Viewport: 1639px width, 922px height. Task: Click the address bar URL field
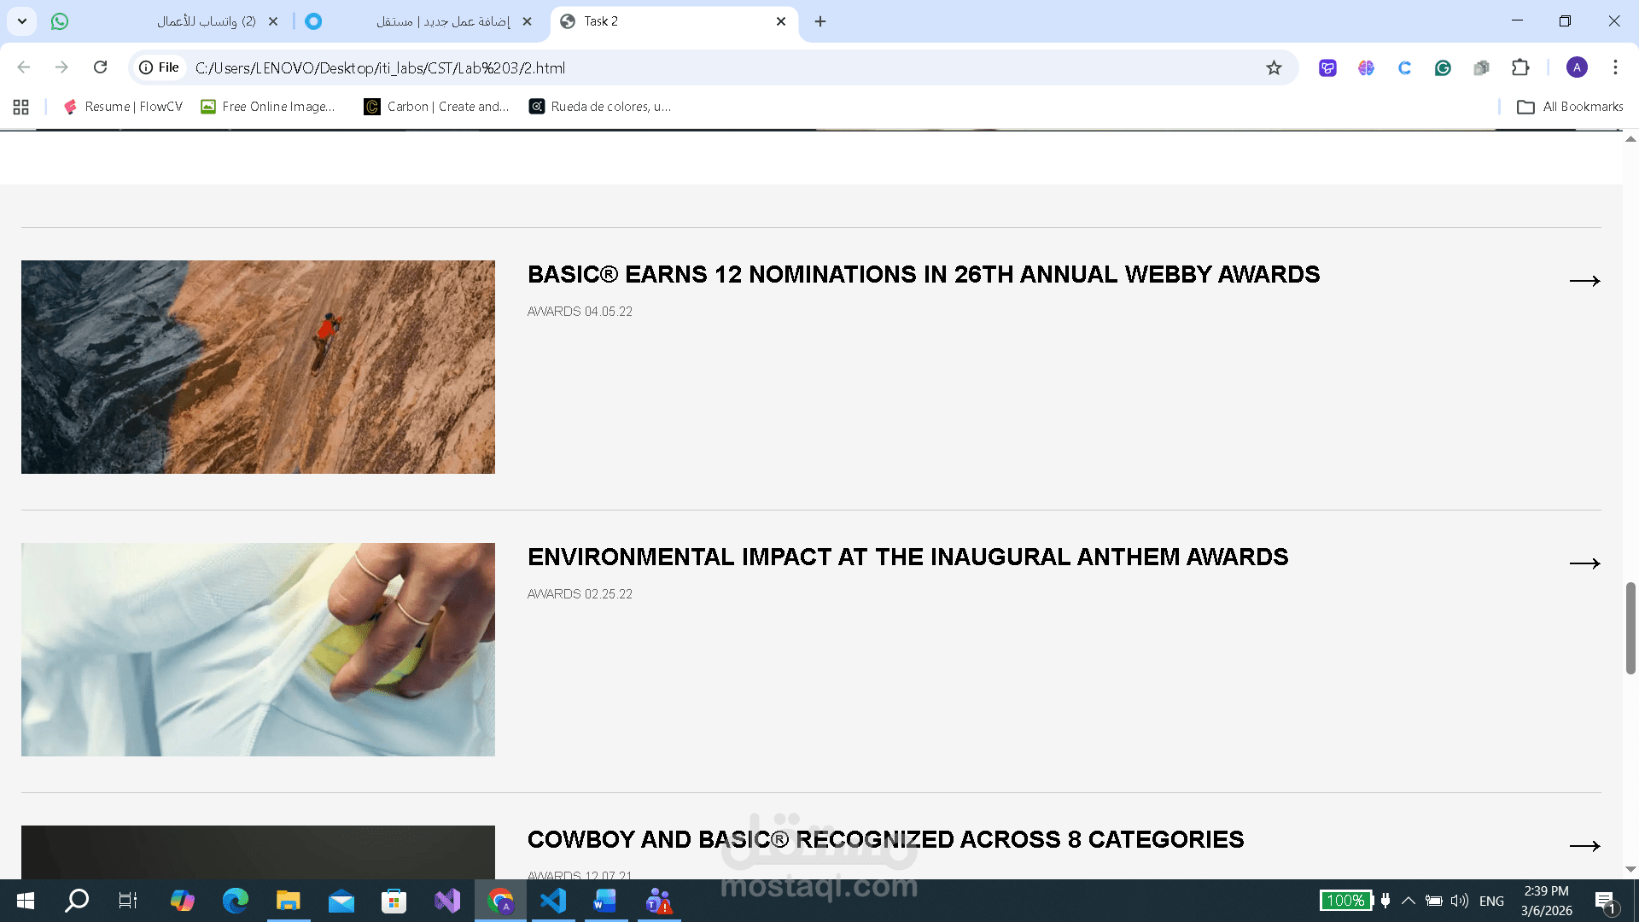pyautogui.click(x=683, y=68)
